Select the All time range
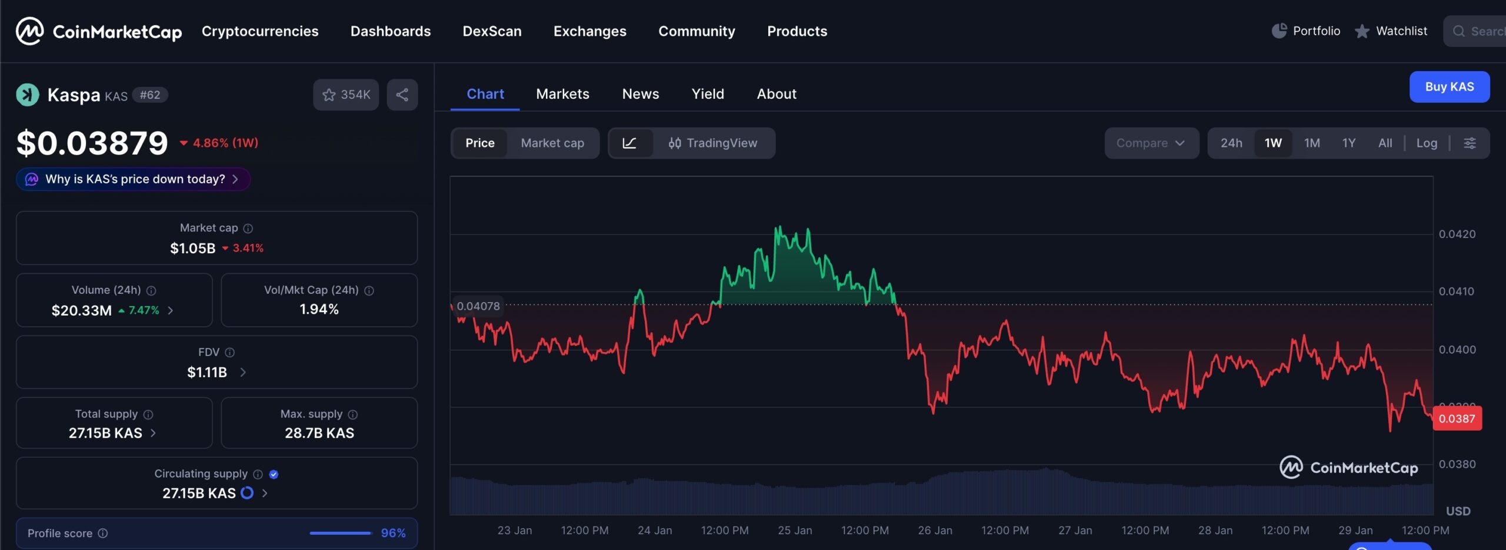The height and width of the screenshot is (550, 1506). pos(1385,143)
